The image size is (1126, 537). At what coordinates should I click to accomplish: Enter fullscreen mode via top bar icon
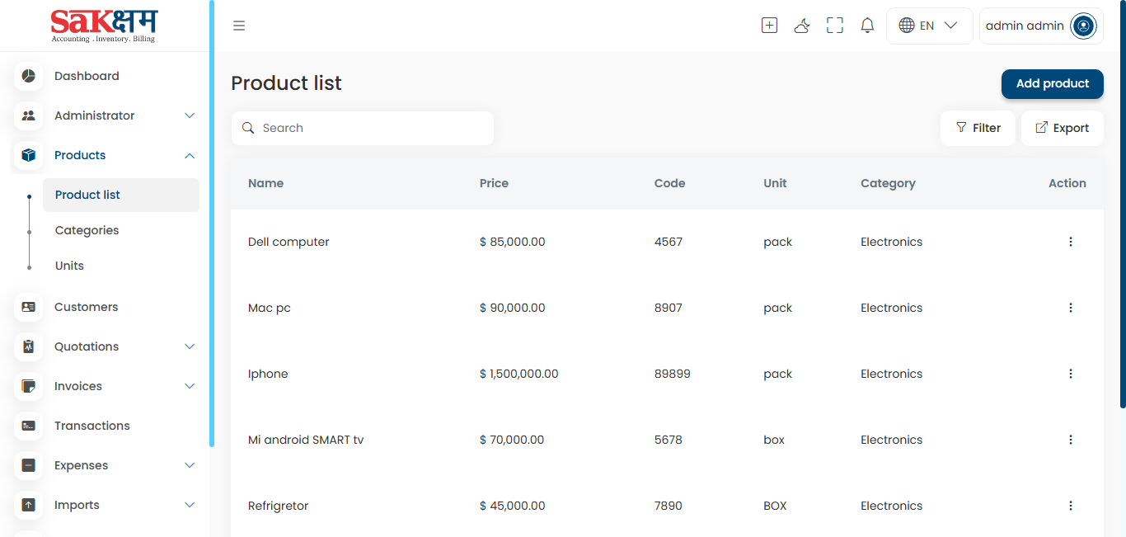(x=834, y=26)
